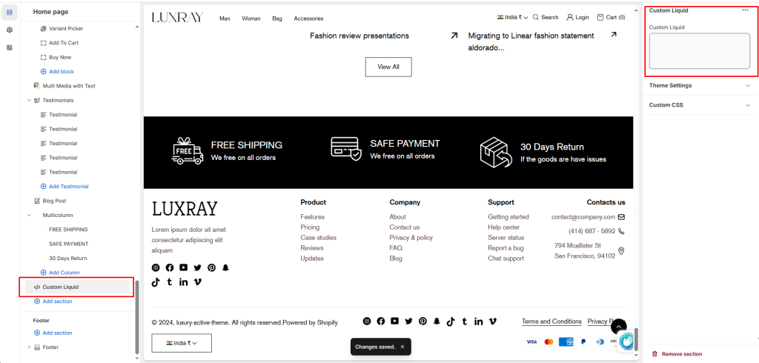759x363 pixels.
Task: Open the chat widget icon at bottom right
Action: (x=627, y=340)
